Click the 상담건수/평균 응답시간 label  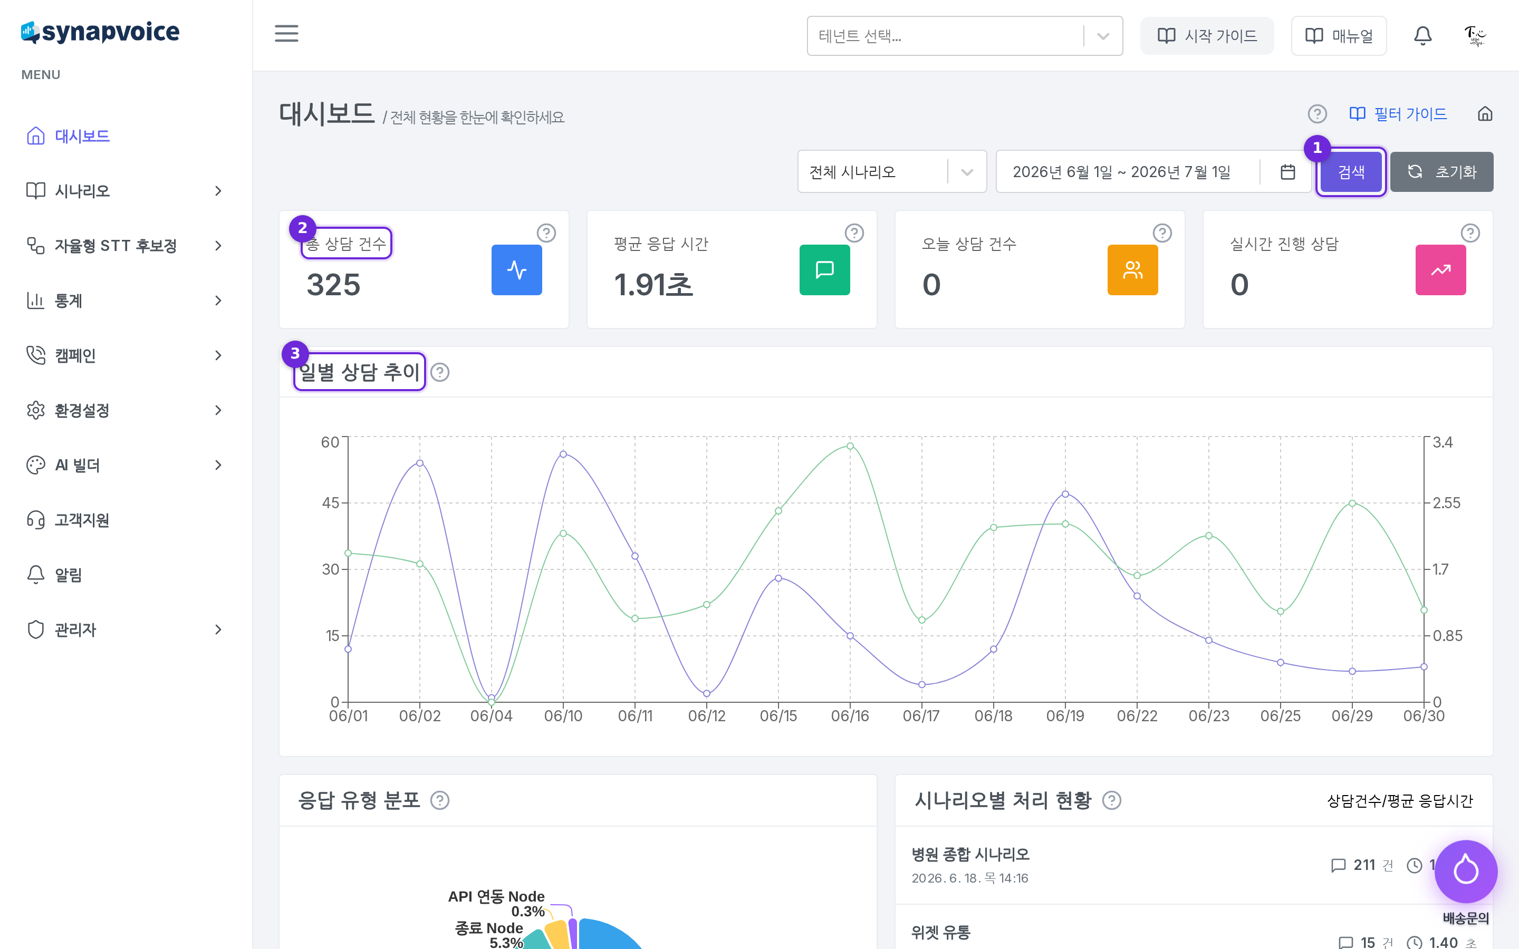[x=1400, y=801]
